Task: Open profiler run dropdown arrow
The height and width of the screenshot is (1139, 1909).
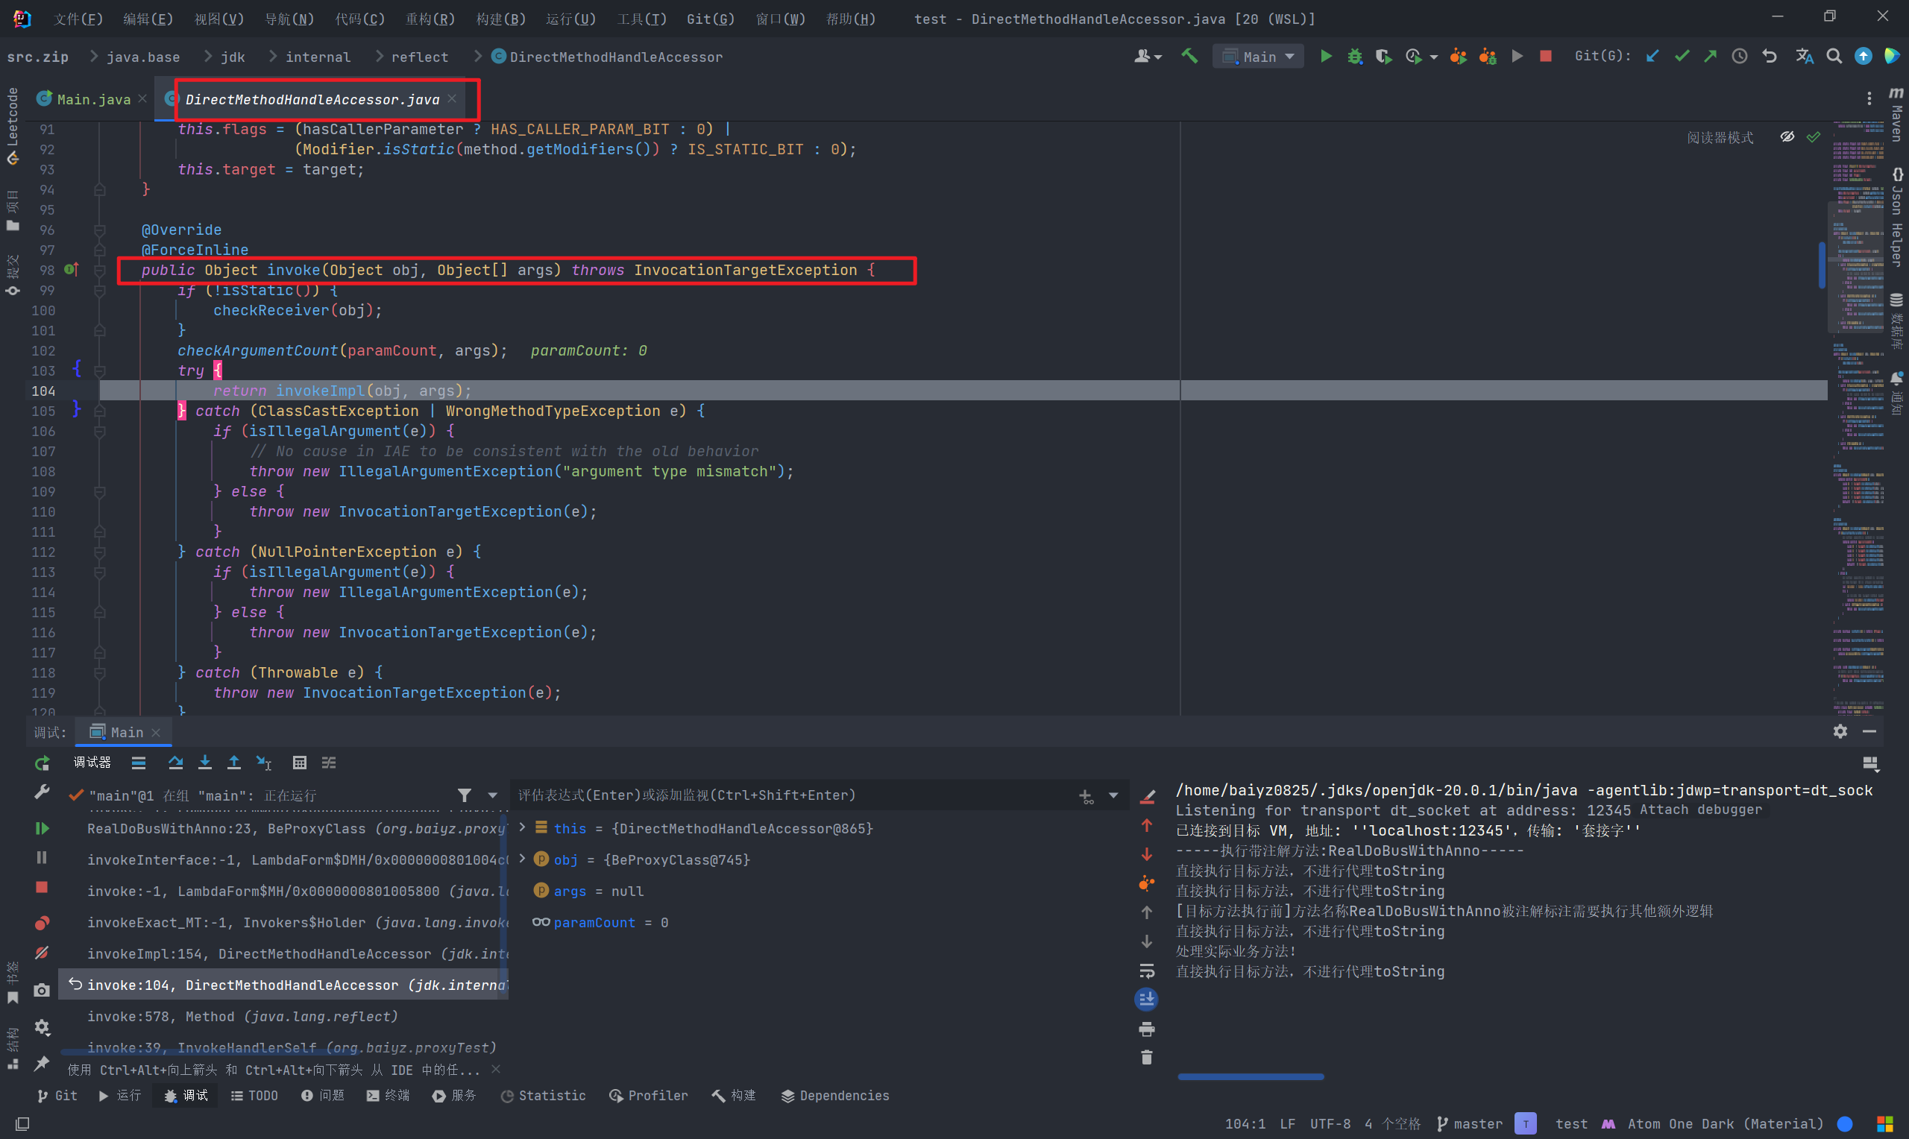Action: pyautogui.click(x=1434, y=57)
